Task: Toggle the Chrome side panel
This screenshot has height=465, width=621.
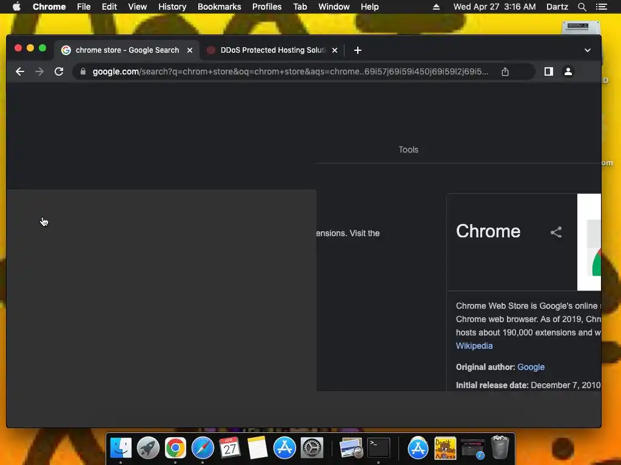Action: click(548, 71)
